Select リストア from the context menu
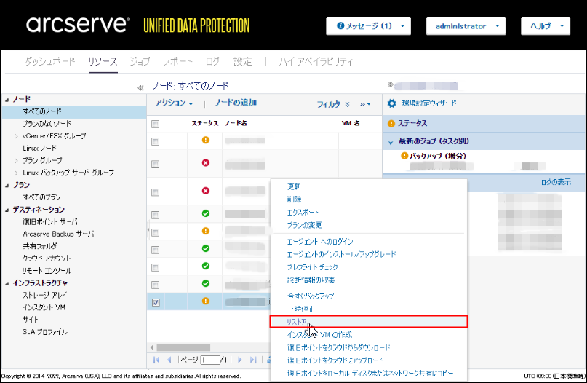 click(369, 322)
